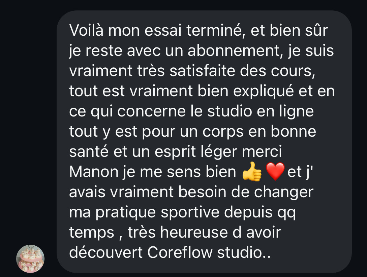
Task: Tap the thumbs up emoji in message
Action: pos(252,172)
